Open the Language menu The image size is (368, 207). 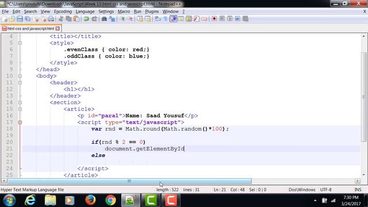pos(85,11)
